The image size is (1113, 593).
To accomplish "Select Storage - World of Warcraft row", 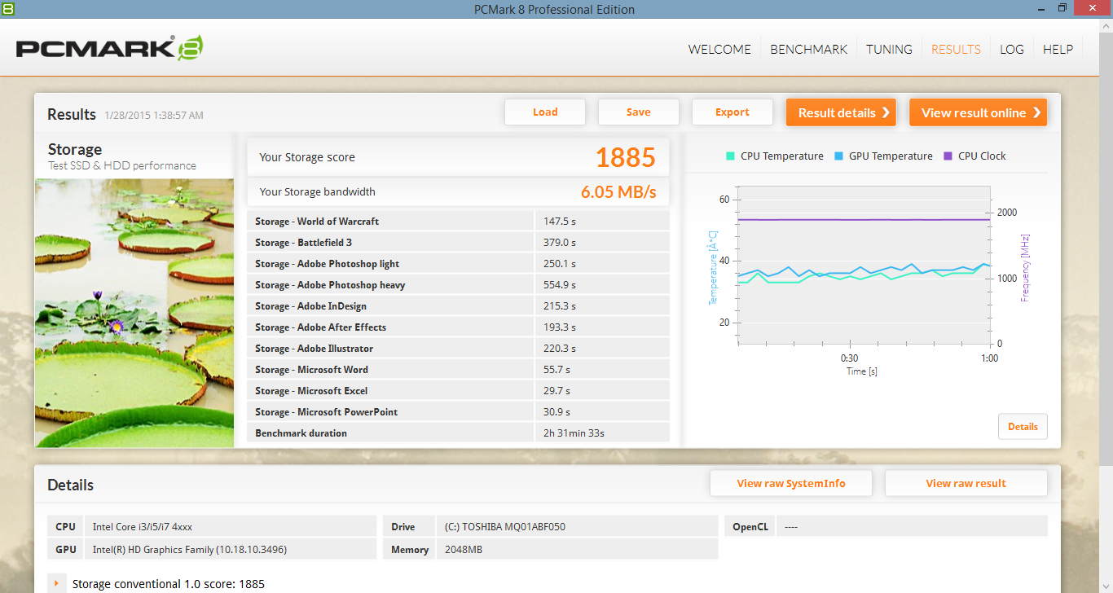I will pos(458,222).
